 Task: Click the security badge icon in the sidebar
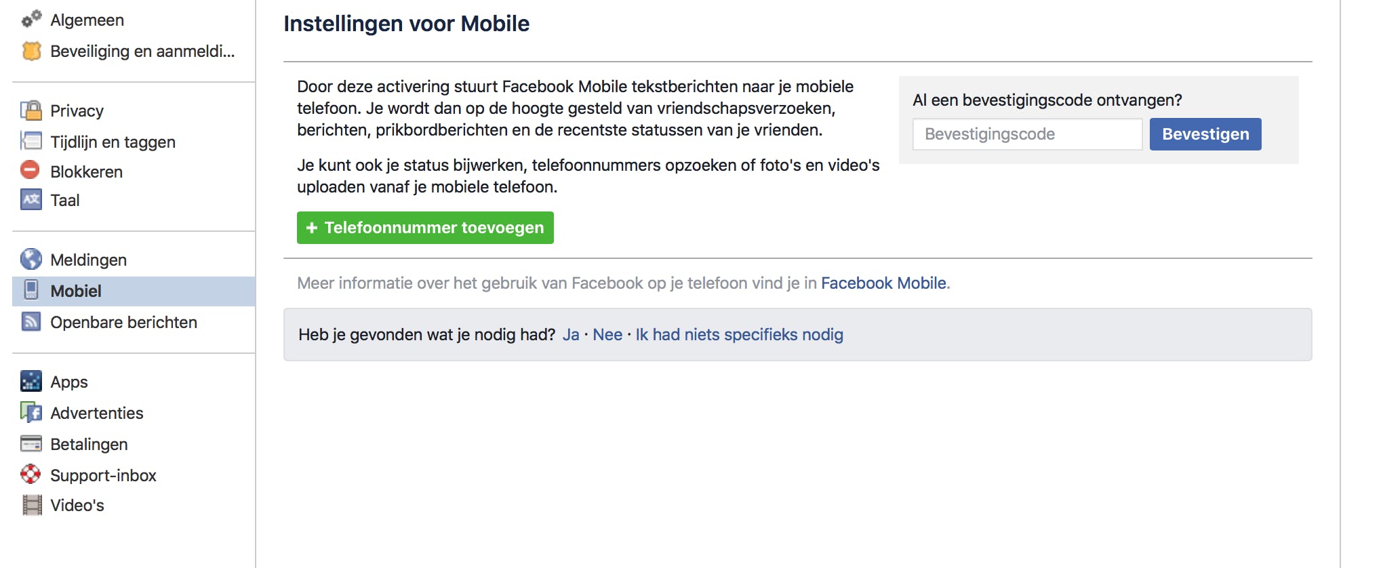(31, 51)
